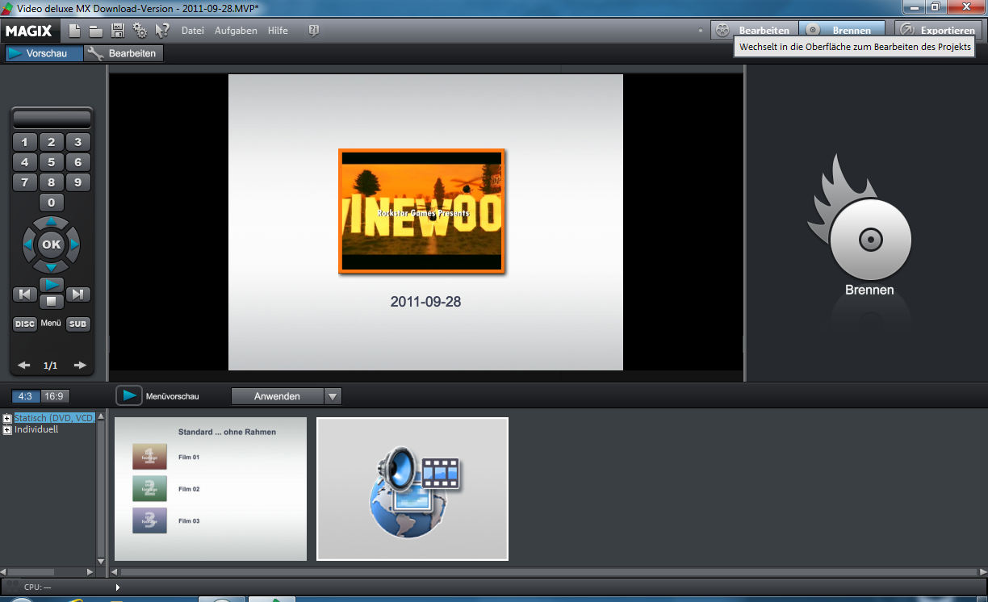Select 4:3 aspect ratio
Viewport: 988px width, 602px height.
pyautogui.click(x=25, y=396)
